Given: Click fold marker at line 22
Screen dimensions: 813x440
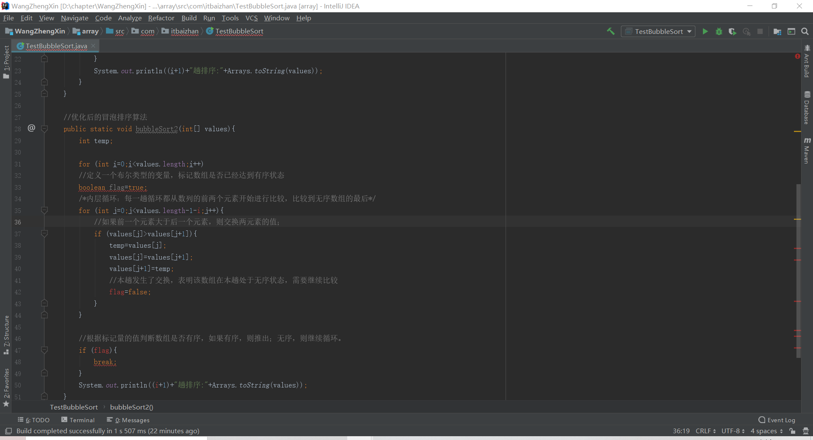Looking at the screenshot, I should pyautogui.click(x=44, y=58).
